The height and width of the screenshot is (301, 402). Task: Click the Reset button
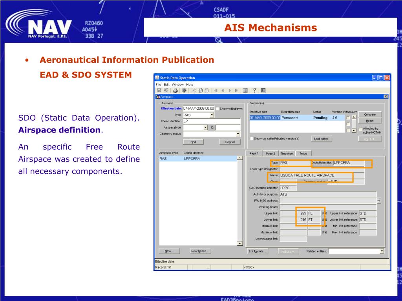pyautogui.click(x=370, y=121)
